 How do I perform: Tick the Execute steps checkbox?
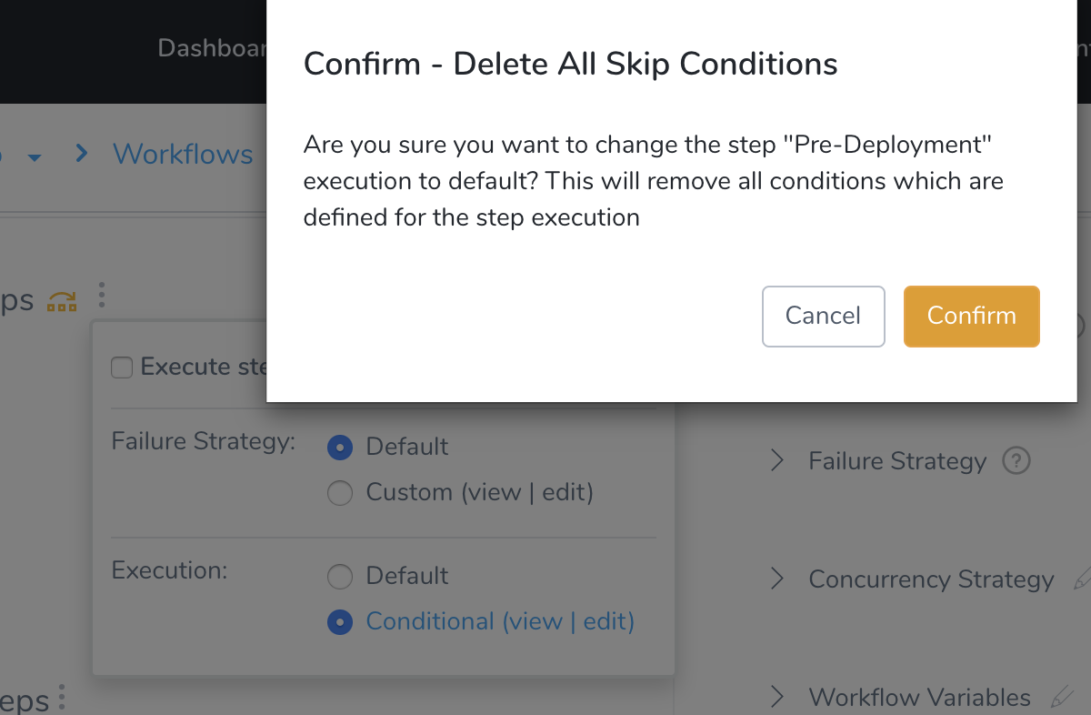[x=121, y=368]
